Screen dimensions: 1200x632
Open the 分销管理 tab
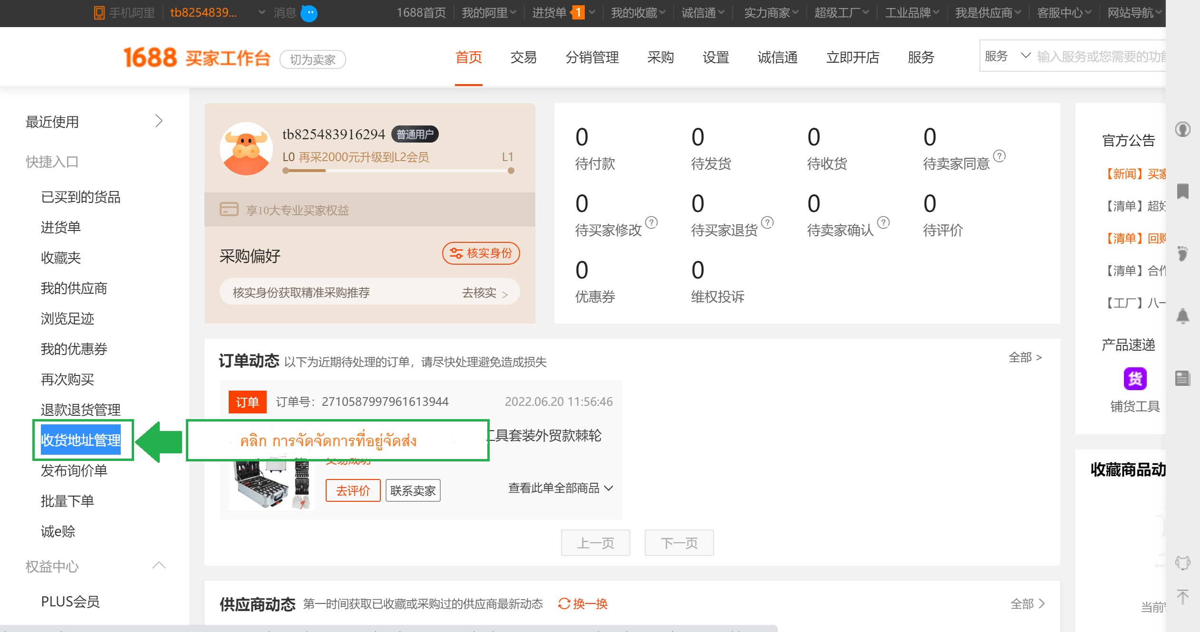pos(592,57)
